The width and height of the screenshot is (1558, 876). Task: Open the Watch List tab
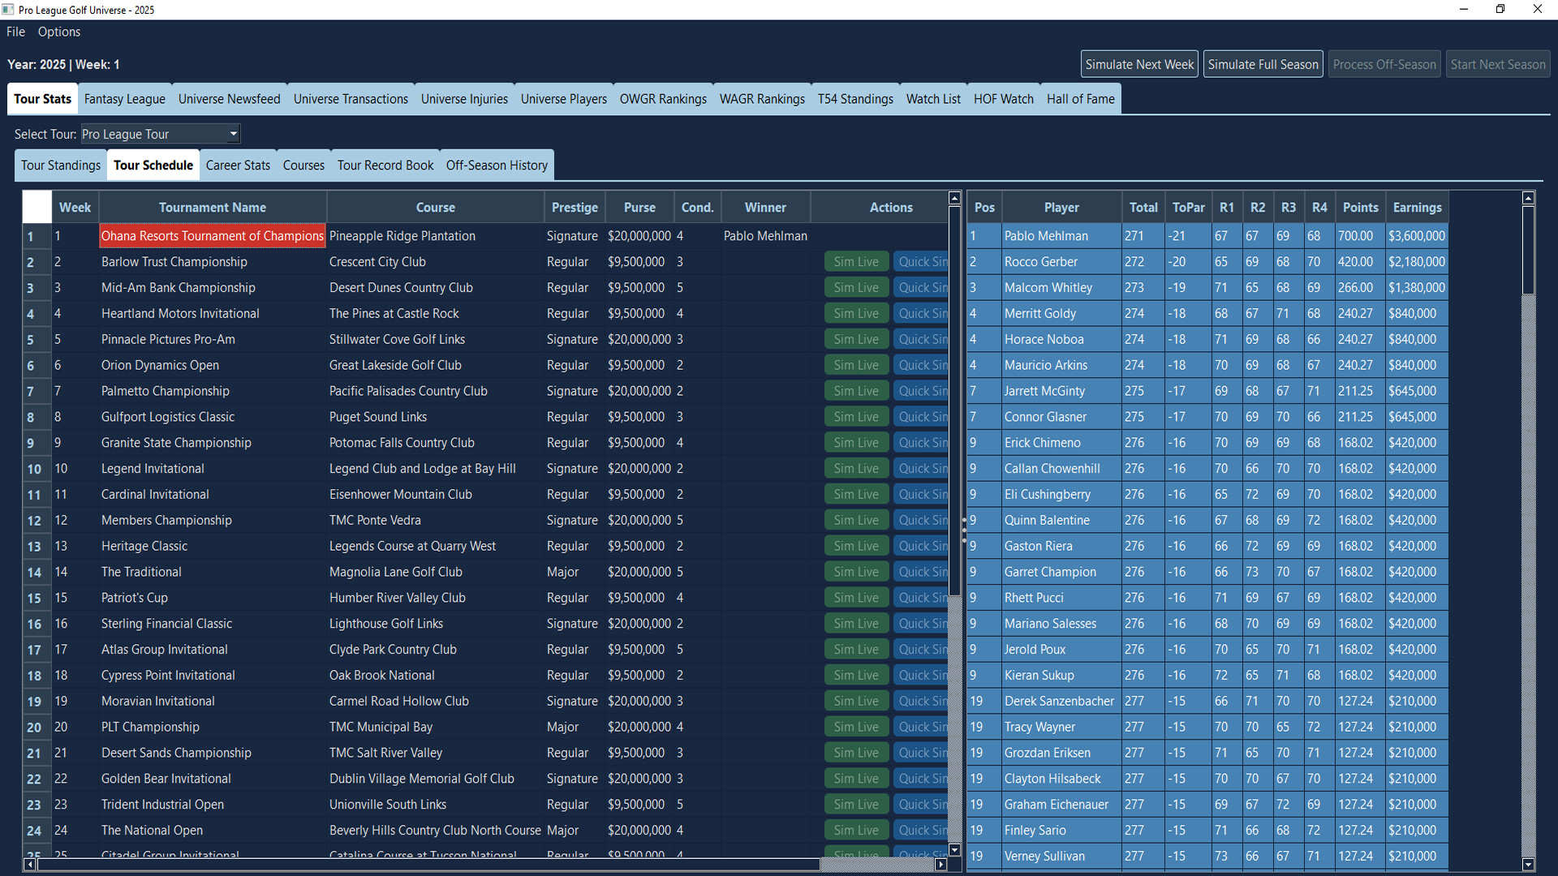tap(933, 98)
